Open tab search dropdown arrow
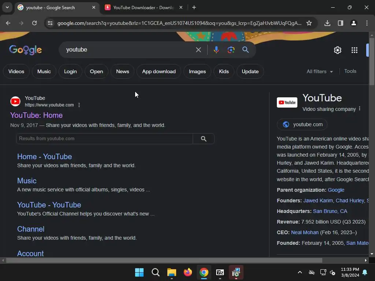This screenshot has height=281, width=375. point(7,7)
